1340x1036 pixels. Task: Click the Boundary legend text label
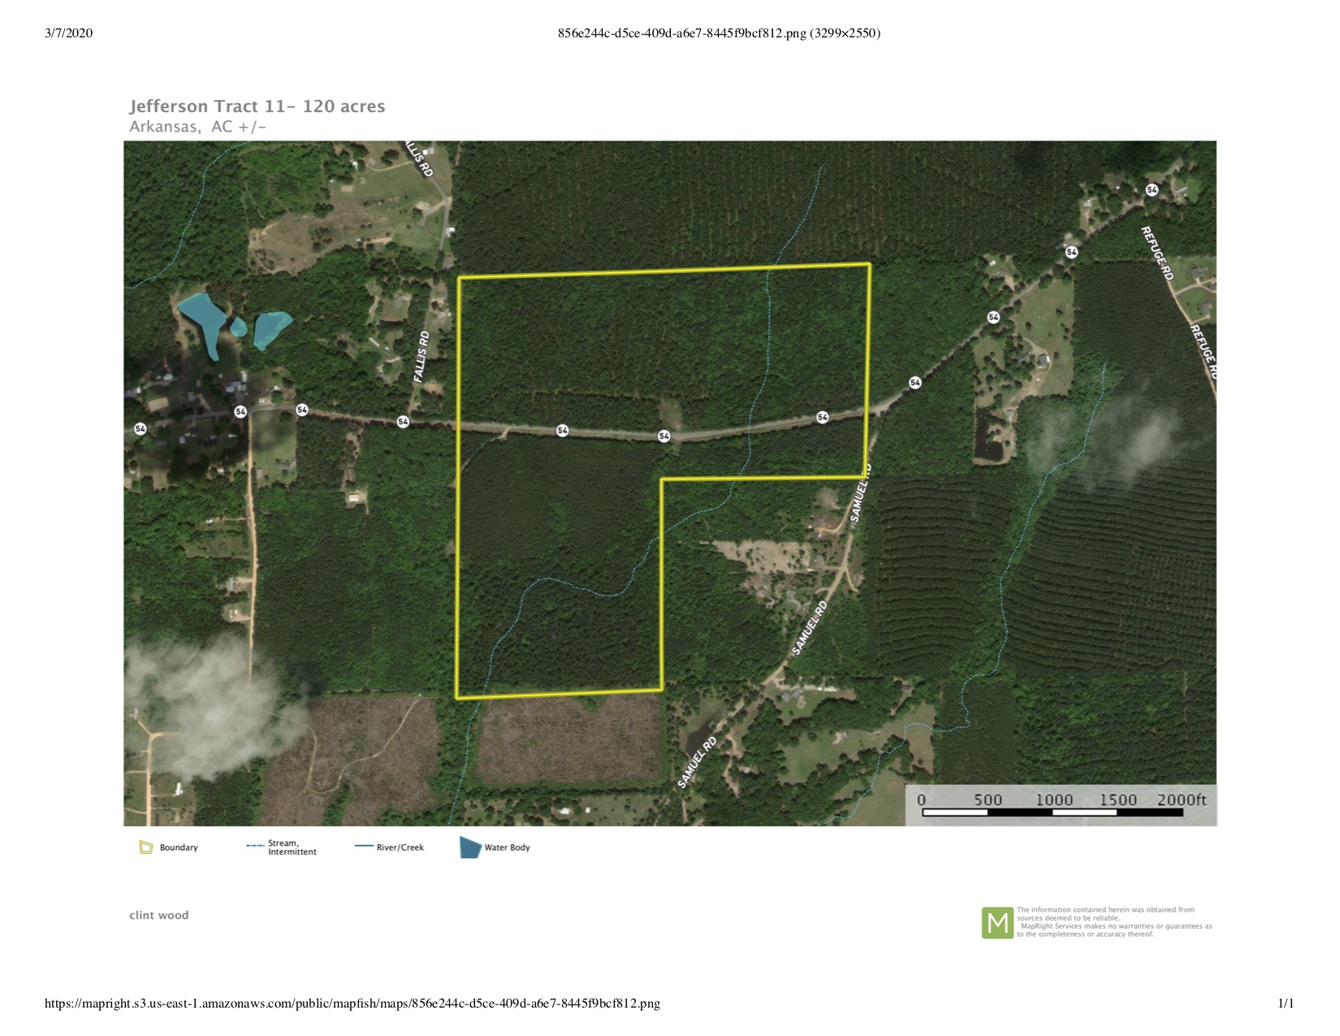(179, 847)
